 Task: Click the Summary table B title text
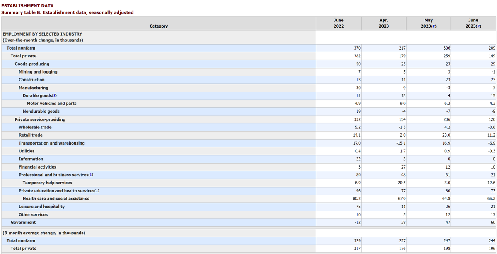(68, 12)
